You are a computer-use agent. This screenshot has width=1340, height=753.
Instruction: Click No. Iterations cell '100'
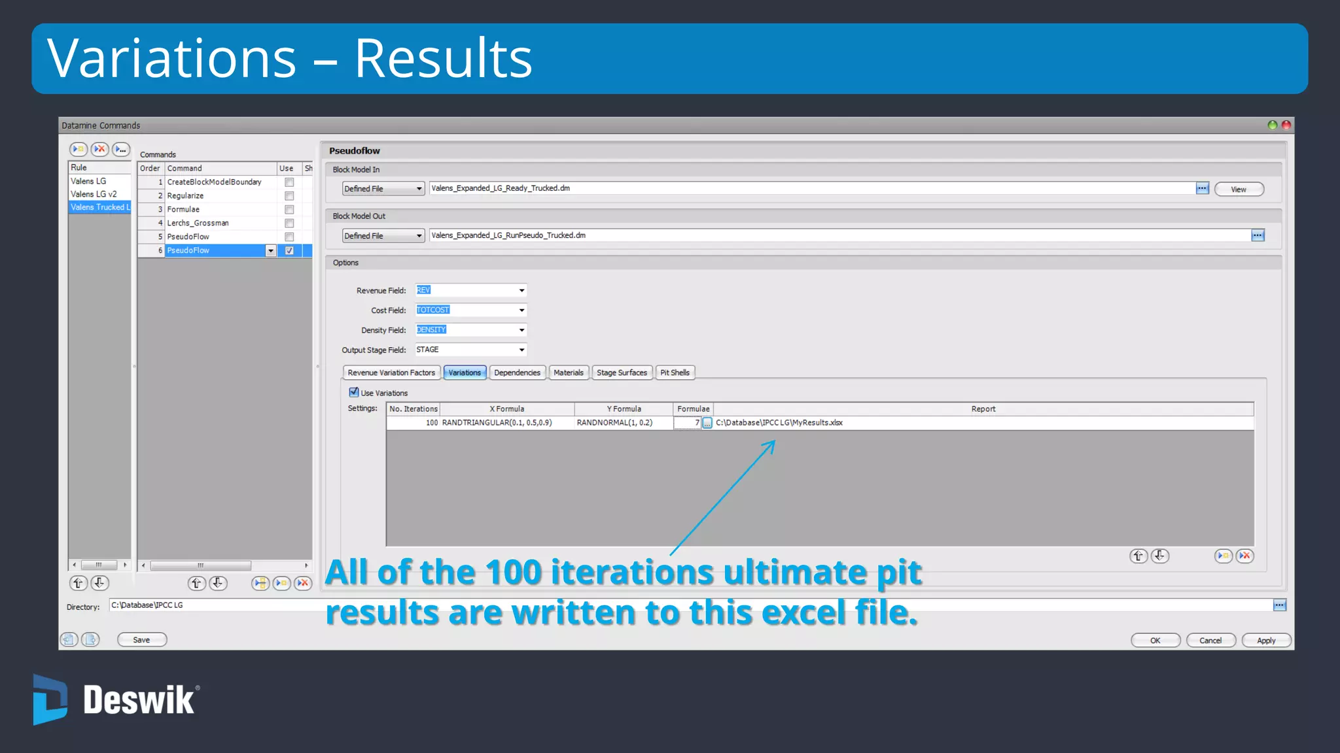click(x=413, y=423)
